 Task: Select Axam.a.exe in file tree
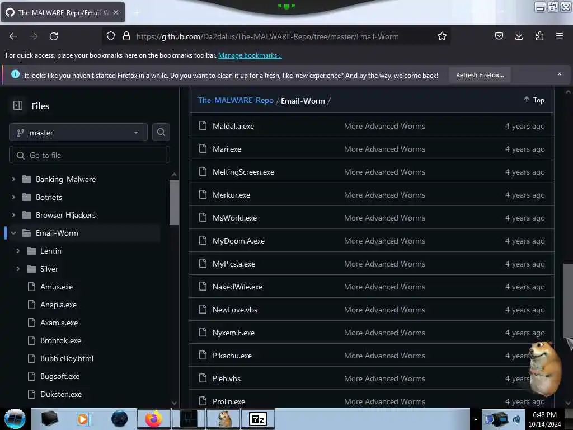click(x=59, y=322)
